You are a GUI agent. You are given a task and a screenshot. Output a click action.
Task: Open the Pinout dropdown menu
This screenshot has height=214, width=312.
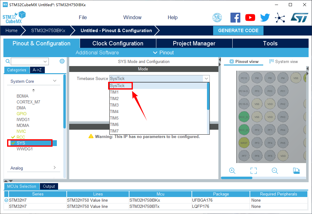coord(163,52)
